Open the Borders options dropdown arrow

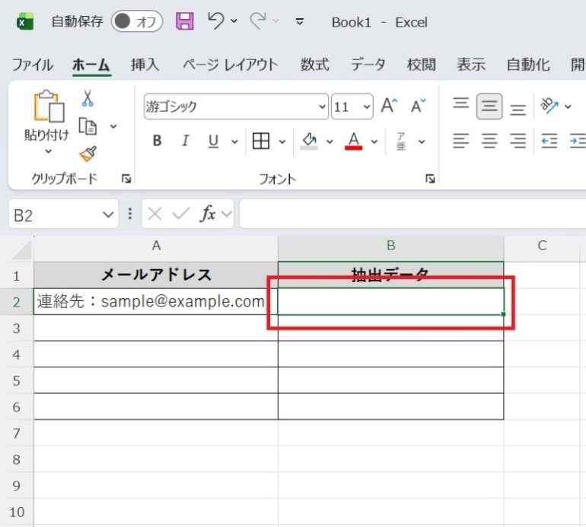point(282,141)
